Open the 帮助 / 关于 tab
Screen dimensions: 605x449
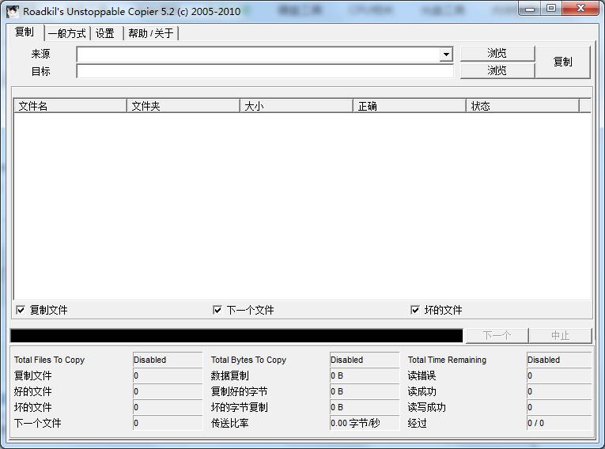151,33
